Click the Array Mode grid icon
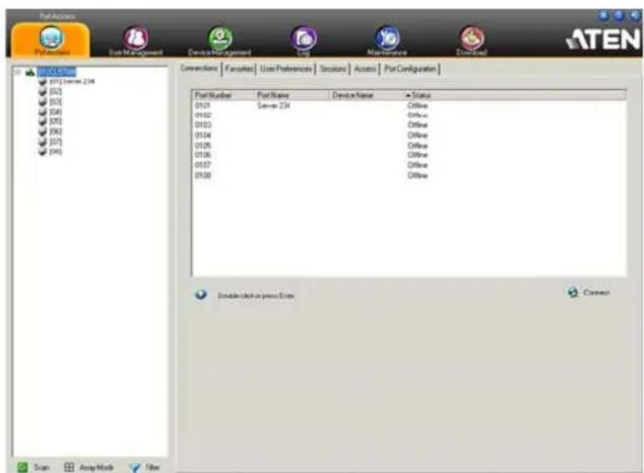This screenshot has width=644, height=473. click(69, 467)
